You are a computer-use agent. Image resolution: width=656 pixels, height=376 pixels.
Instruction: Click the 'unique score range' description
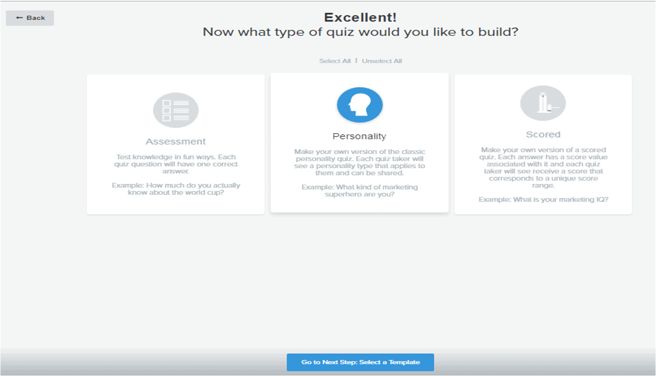click(543, 168)
